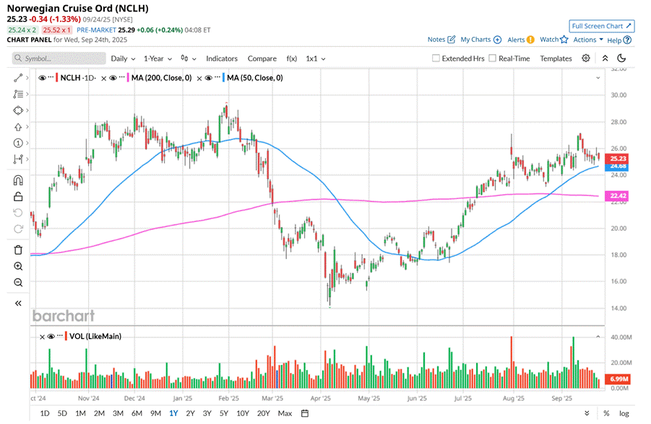This screenshot has height=424, width=651.
Task: Click the MA 50 blue color marker
Action: (224, 78)
